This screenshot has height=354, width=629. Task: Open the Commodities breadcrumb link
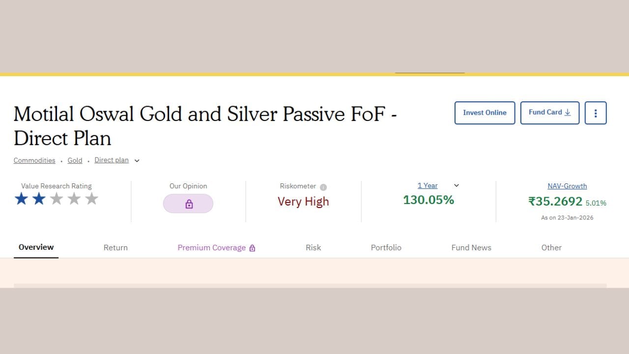pyautogui.click(x=34, y=160)
